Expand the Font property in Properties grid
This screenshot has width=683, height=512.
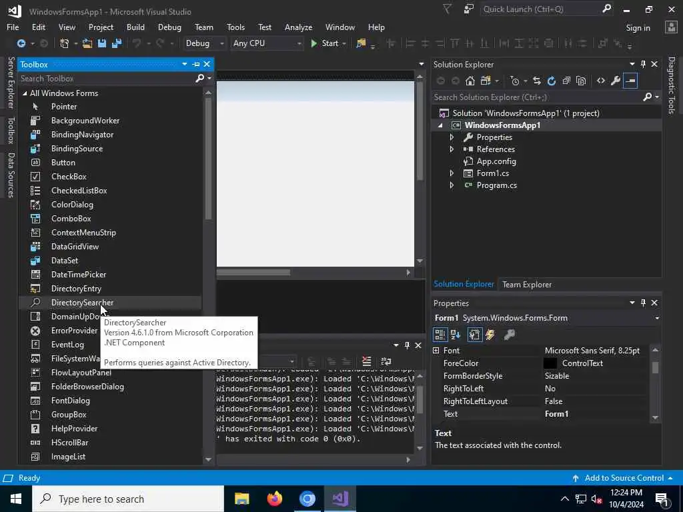pyautogui.click(x=436, y=351)
